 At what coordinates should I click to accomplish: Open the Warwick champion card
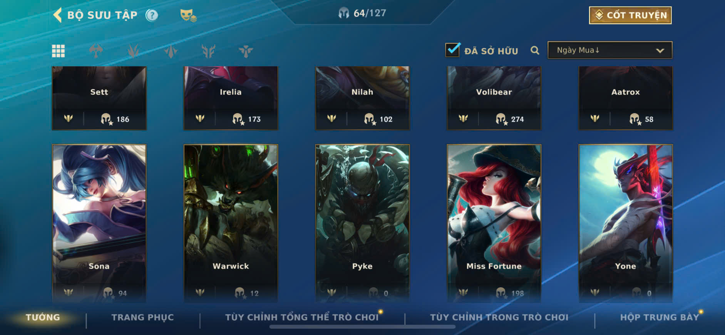231,223
